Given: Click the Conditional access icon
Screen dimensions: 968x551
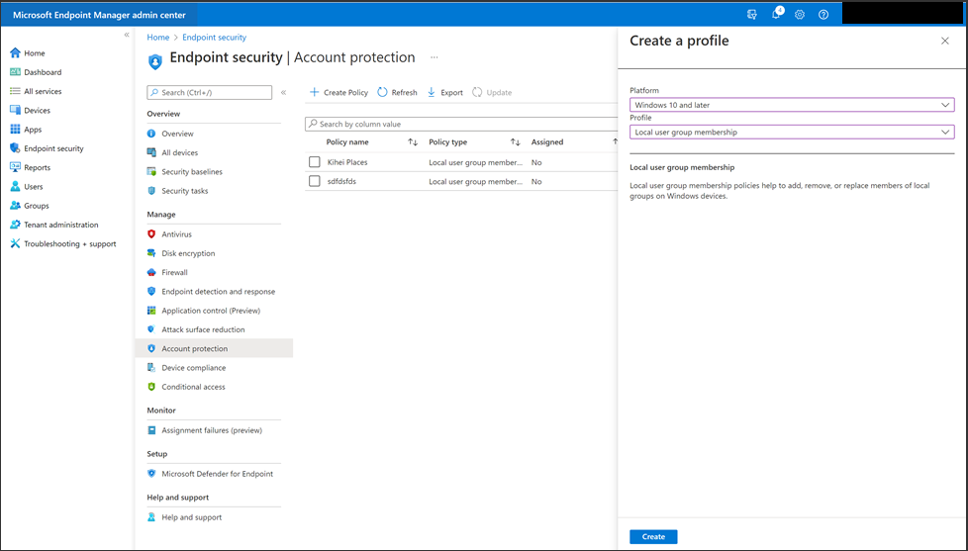Looking at the screenshot, I should tap(151, 387).
